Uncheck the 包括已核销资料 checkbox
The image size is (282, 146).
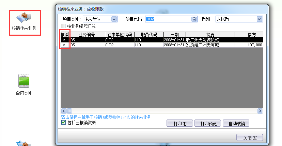coord(63,123)
